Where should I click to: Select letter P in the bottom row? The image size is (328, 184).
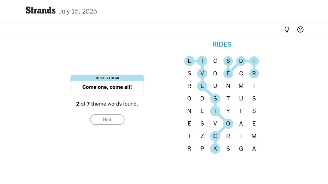click(x=202, y=149)
